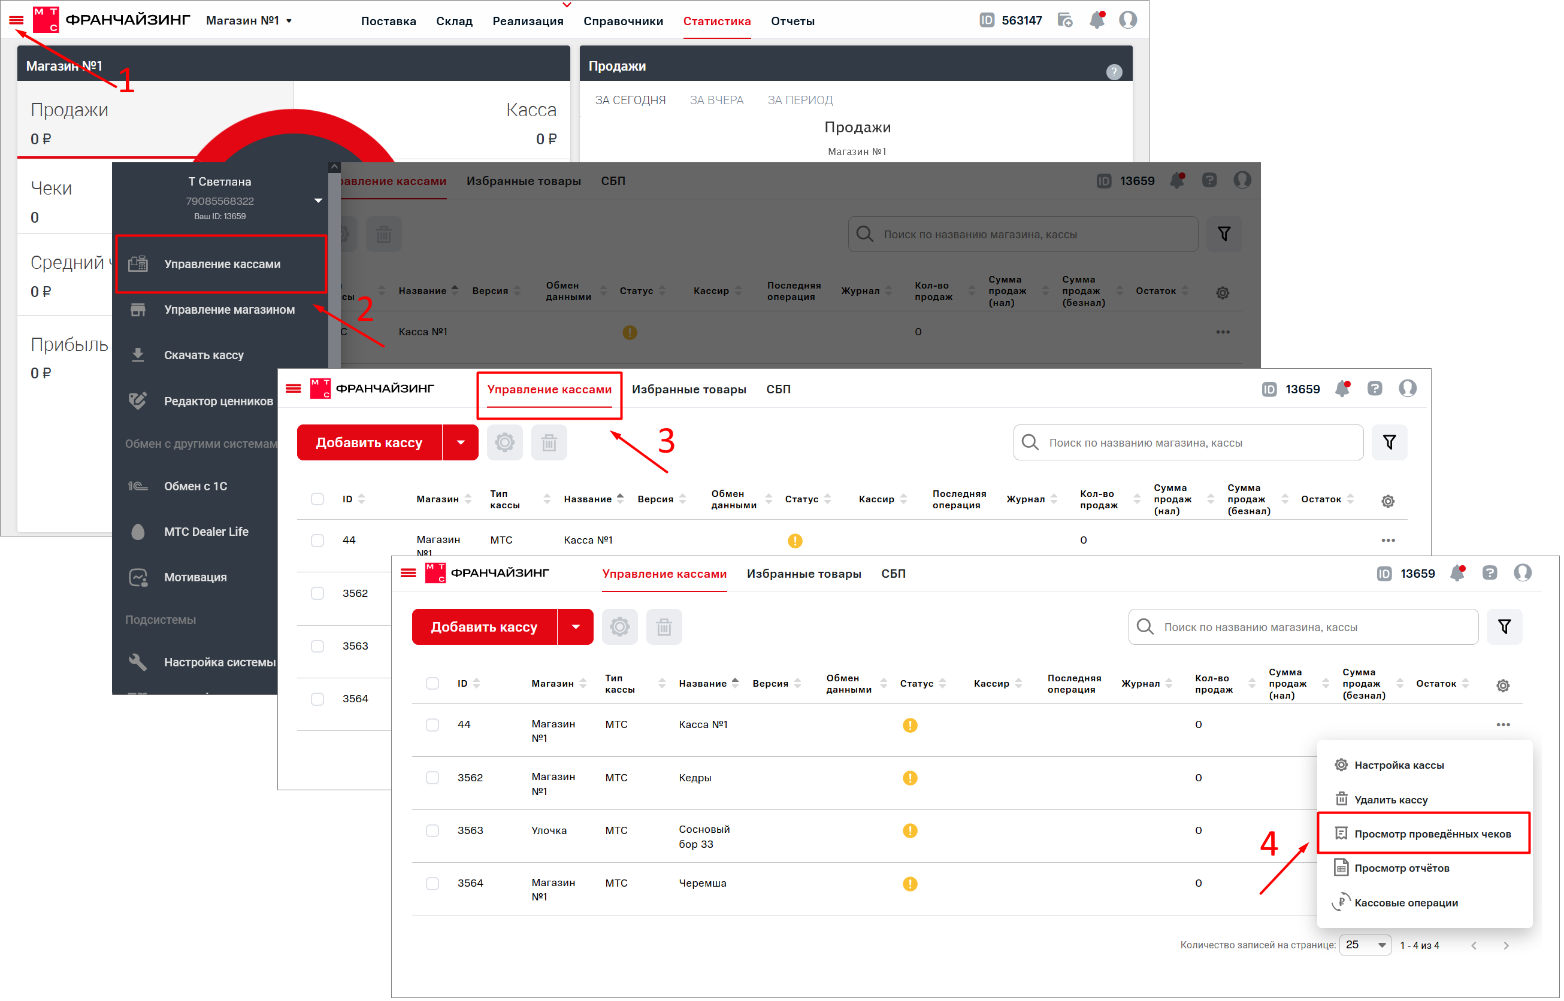Click Добавить кассу button in front window

pos(485,628)
